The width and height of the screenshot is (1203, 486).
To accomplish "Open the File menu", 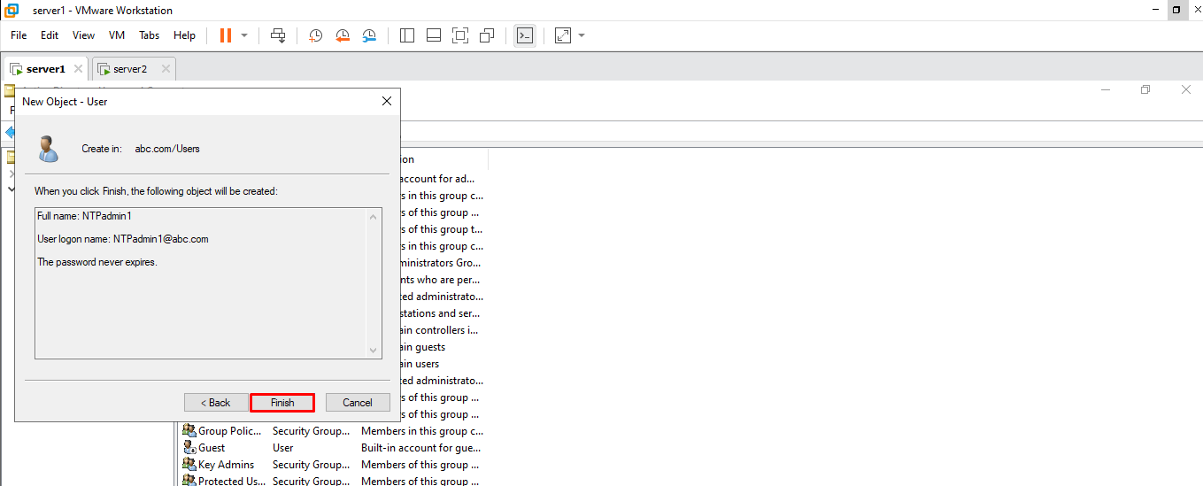I will click(x=19, y=35).
